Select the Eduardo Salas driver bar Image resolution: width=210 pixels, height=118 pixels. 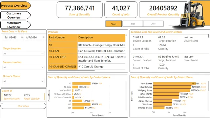pyautogui.click(x=172, y=87)
